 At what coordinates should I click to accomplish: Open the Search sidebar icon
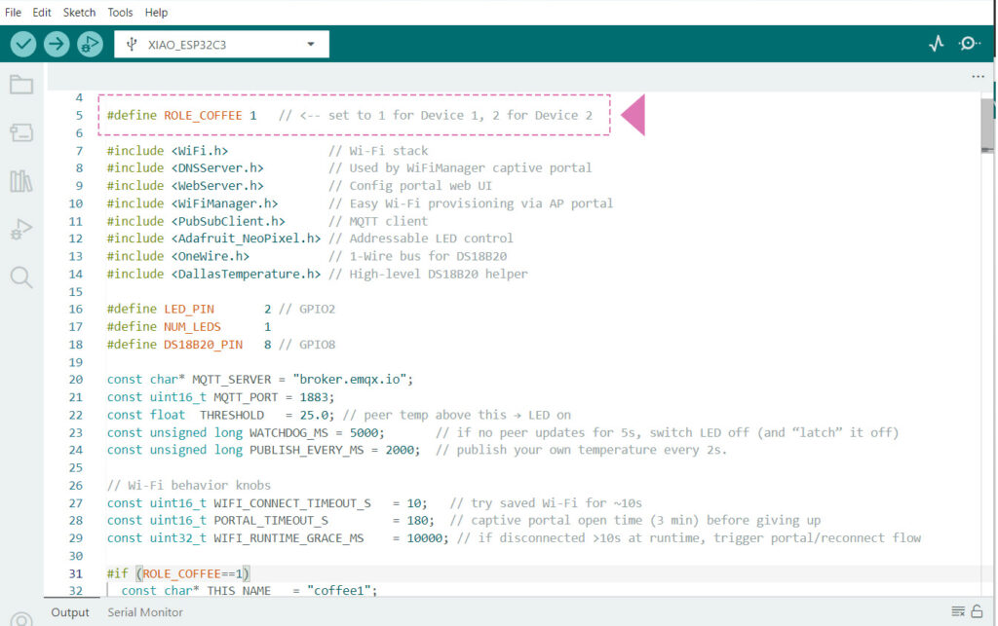[21, 278]
